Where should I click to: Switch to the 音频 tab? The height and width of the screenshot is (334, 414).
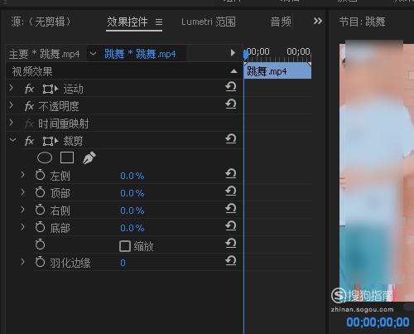(281, 22)
